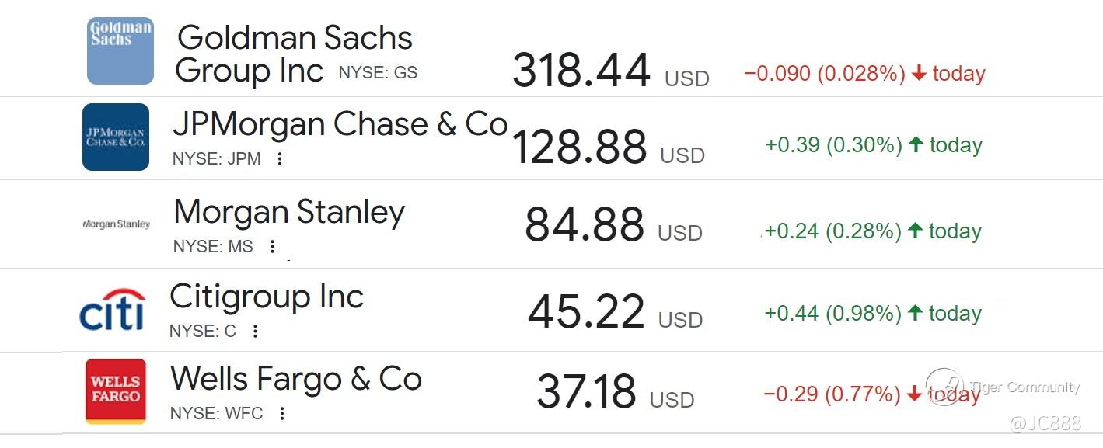Click the Citi logo icon
Image resolution: width=1103 pixels, height=448 pixels.
point(113,310)
